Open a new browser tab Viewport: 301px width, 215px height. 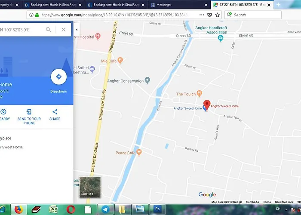[278, 5]
